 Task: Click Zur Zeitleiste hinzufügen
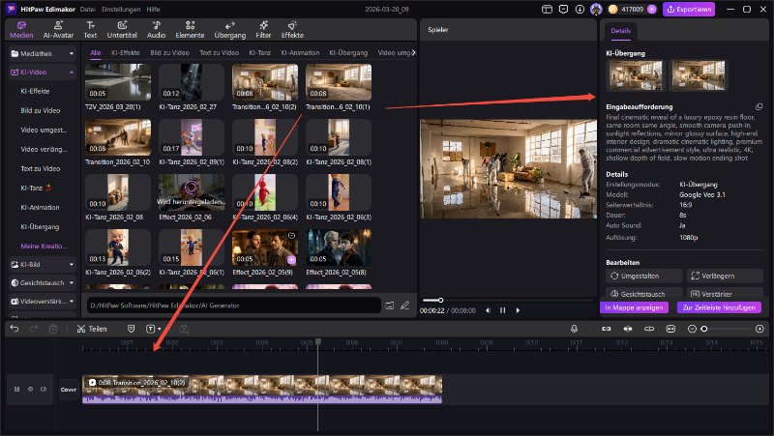pos(719,307)
